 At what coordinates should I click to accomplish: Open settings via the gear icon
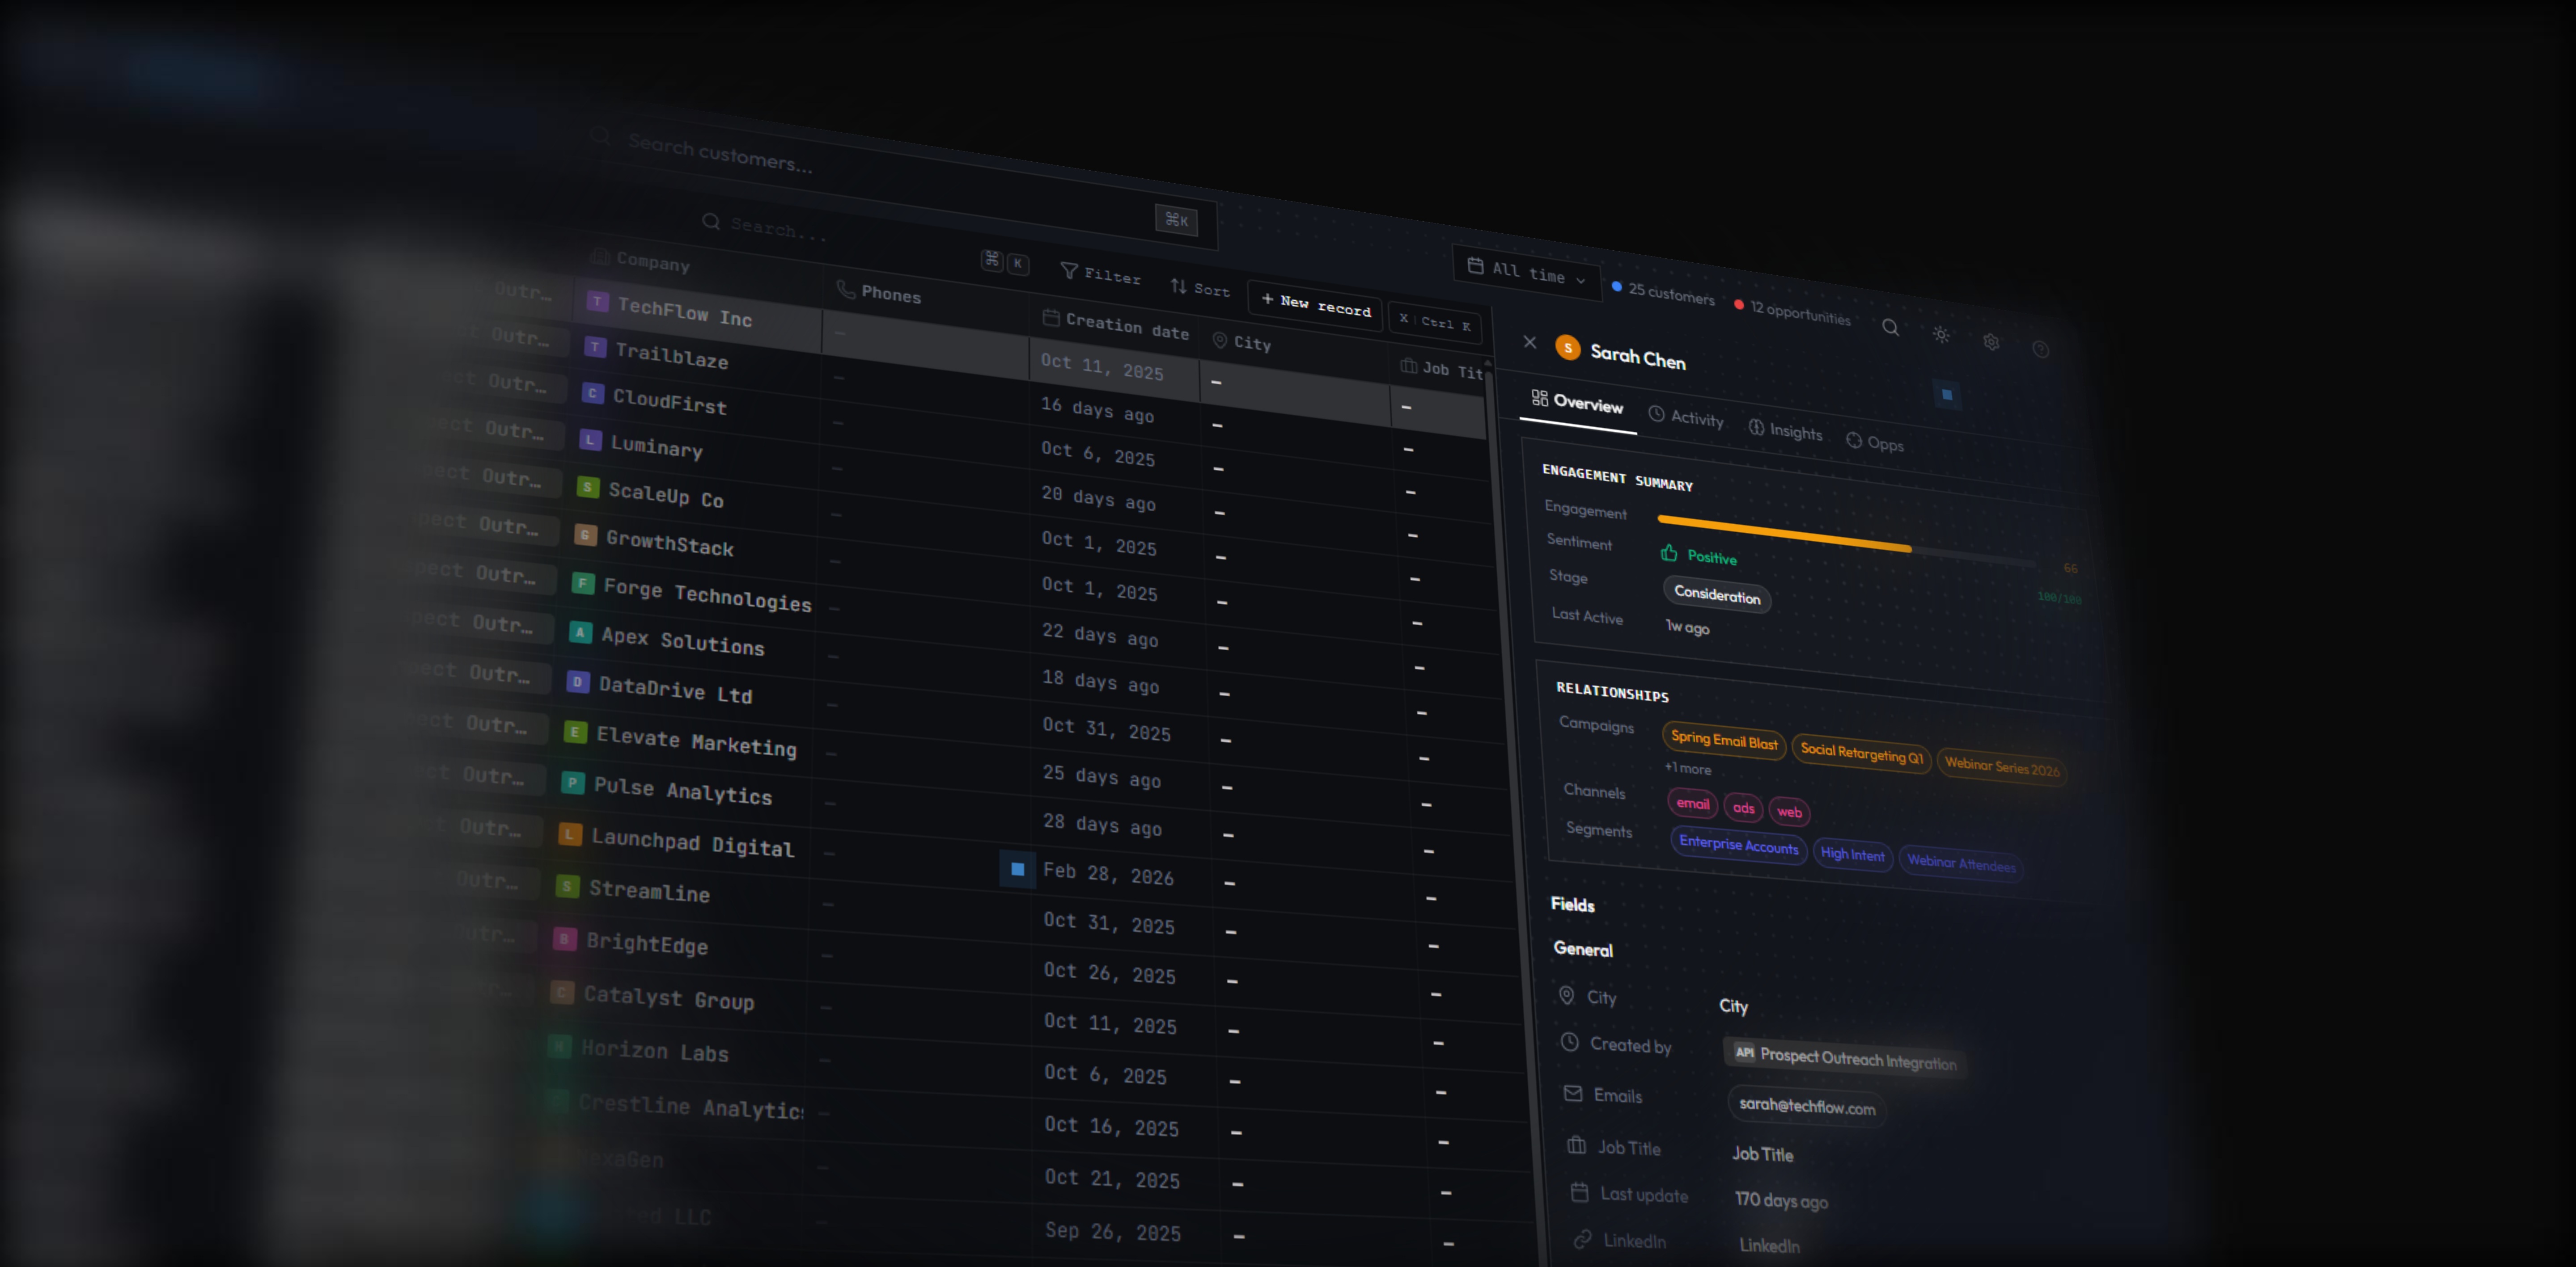click(x=1991, y=342)
